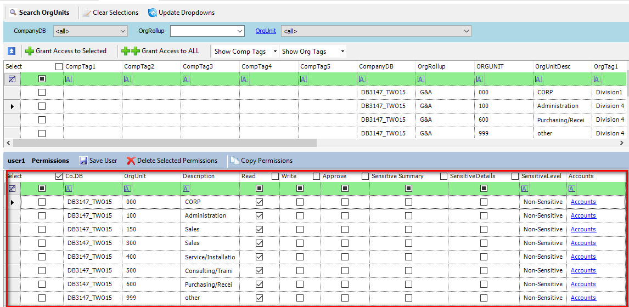Uncheck Read for Administration permission row

click(x=259, y=215)
